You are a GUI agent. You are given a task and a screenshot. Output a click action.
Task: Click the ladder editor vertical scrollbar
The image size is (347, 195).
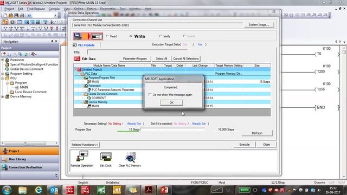coord(343,112)
